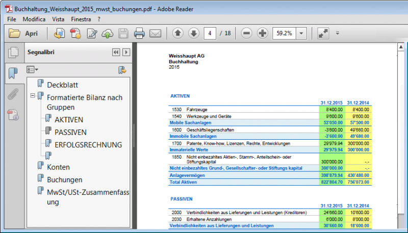The height and width of the screenshot is (233, 408).
Task: Open a file with the Apri folder icon
Action: coord(14,33)
